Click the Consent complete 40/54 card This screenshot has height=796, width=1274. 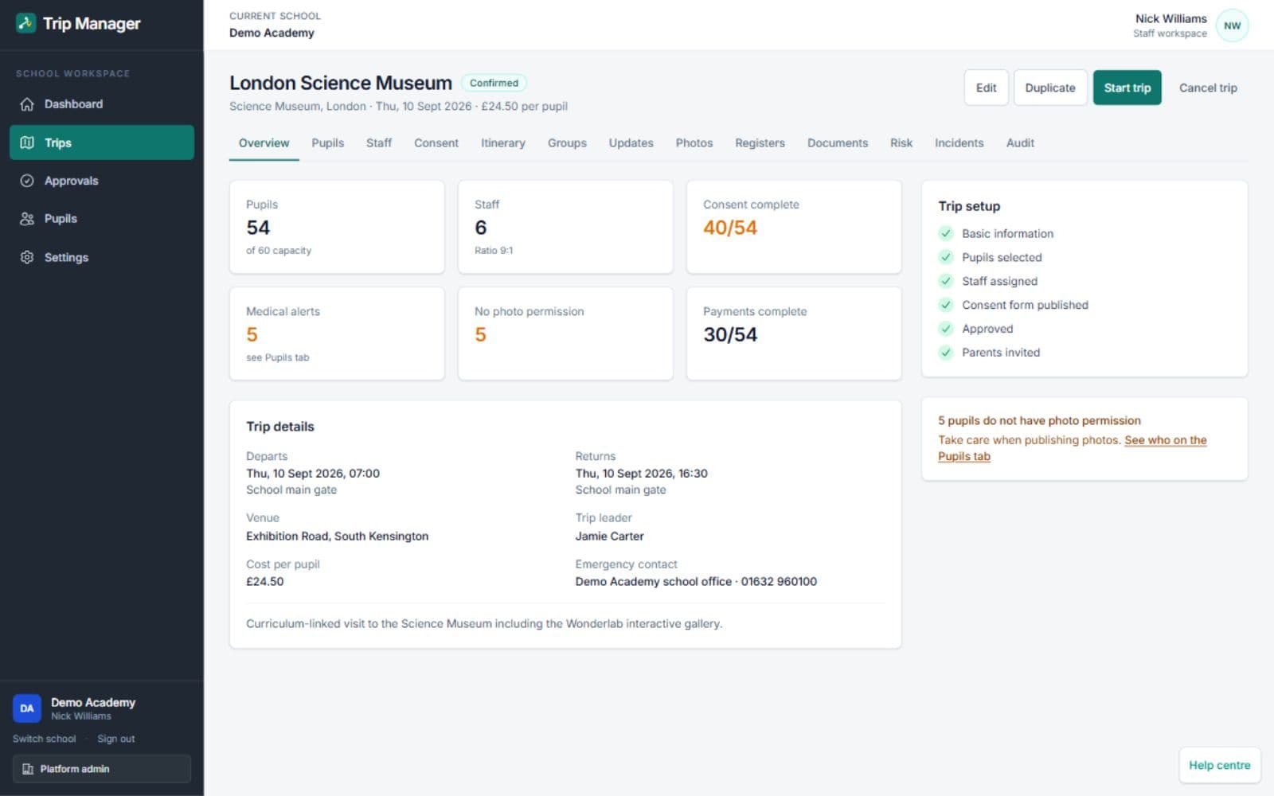point(794,227)
